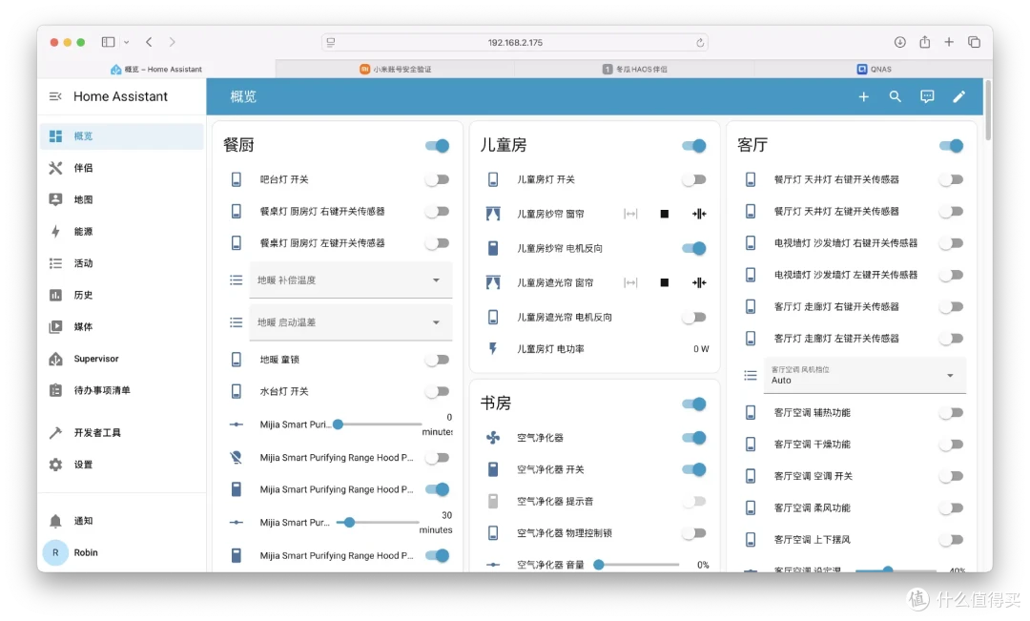Open 能源 in the sidebar
The width and height of the screenshot is (1030, 621).
(x=121, y=231)
